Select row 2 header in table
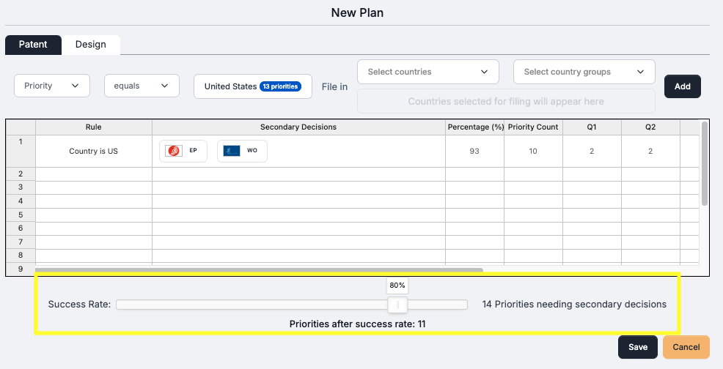Image resolution: width=723 pixels, height=369 pixels. click(21, 174)
